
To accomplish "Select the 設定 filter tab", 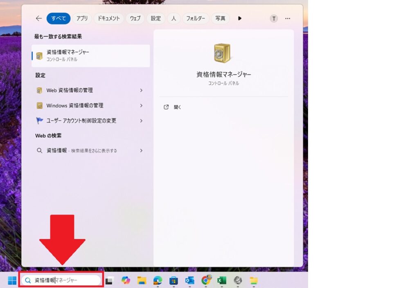I will [x=155, y=18].
